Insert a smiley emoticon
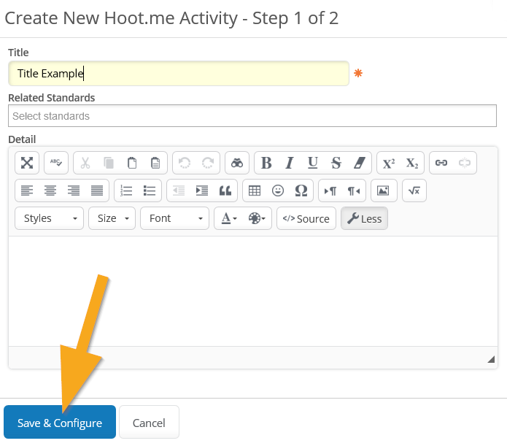Image resolution: width=507 pixels, height=446 pixels. [x=278, y=191]
